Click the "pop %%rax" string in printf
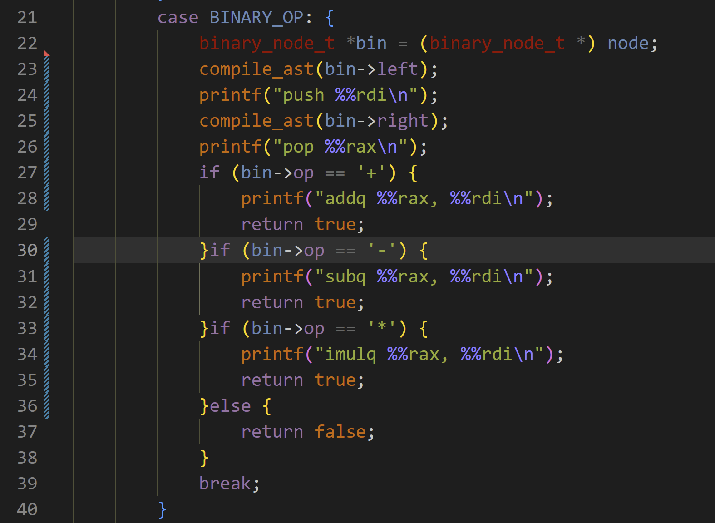The width and height of the screenshot is (715, 523). [340, 147]
